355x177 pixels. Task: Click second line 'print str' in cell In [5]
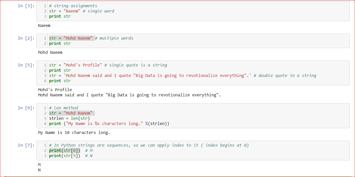pyautogui.click(x=60, y=70)
